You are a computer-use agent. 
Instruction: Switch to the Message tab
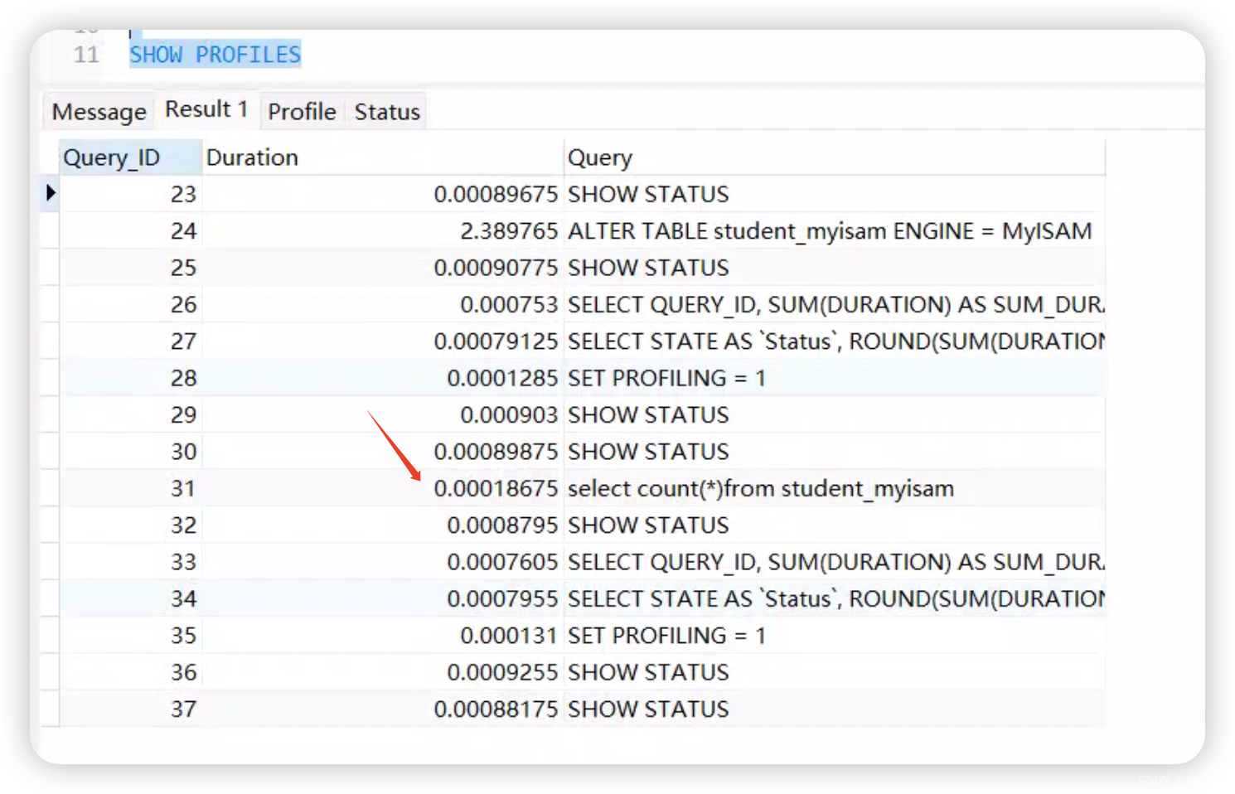pos(99,111)
